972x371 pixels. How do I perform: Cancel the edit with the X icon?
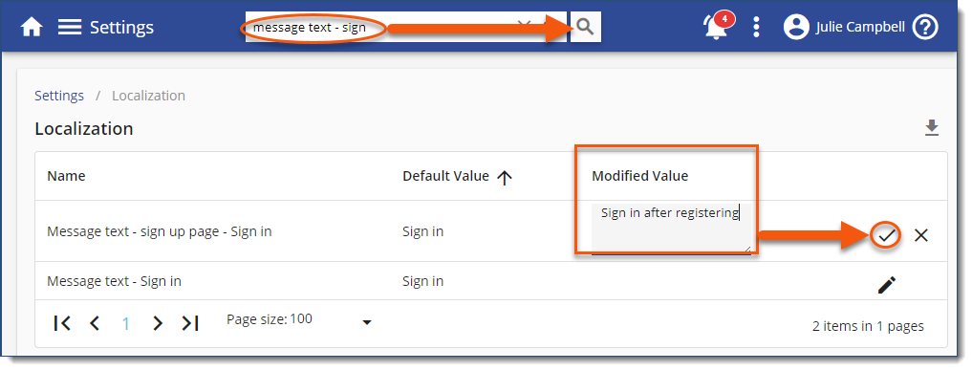click(921, 235)
